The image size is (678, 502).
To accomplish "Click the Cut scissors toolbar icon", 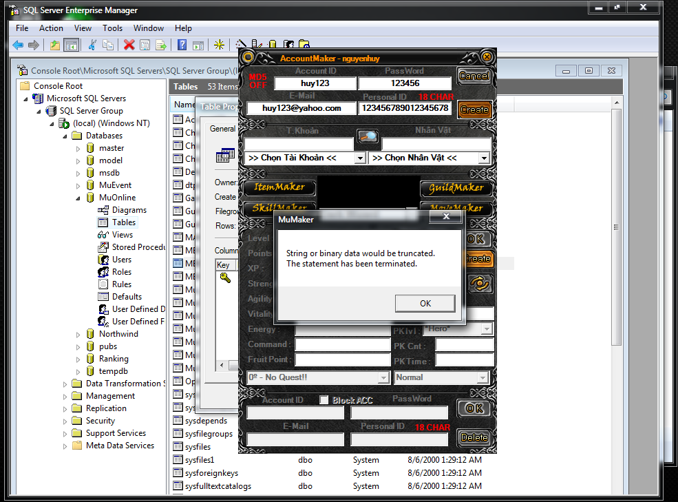I will click(x=92, y=45).
